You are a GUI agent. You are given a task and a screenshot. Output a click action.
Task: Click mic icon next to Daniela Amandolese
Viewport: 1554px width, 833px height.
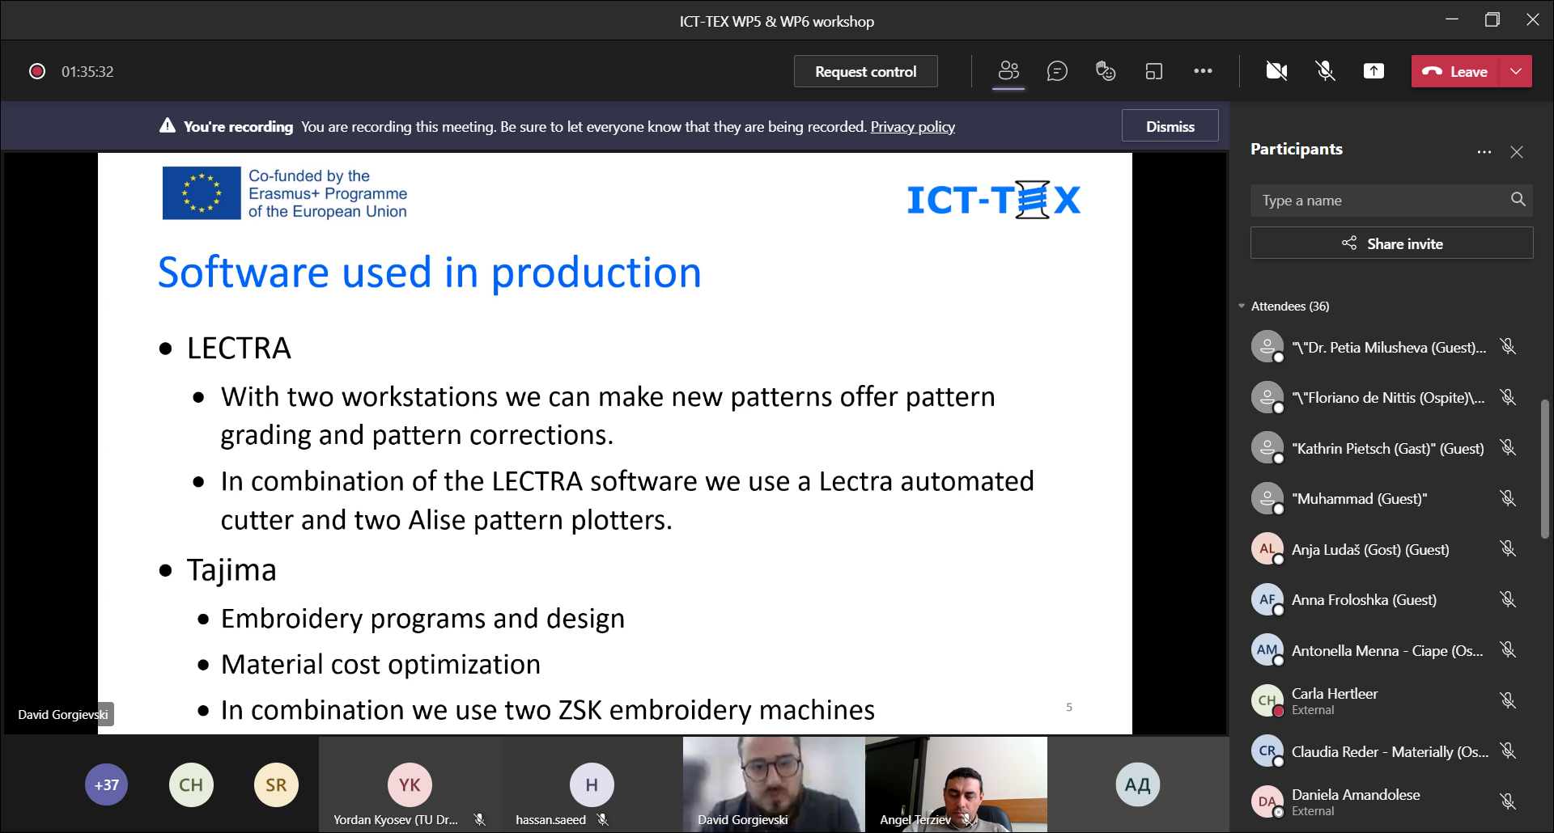coord(1507,801)
